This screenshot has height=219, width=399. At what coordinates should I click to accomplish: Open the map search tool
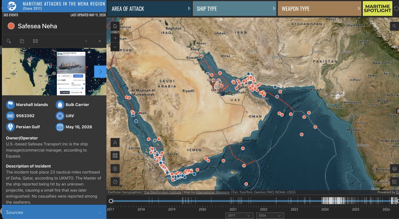395,26
